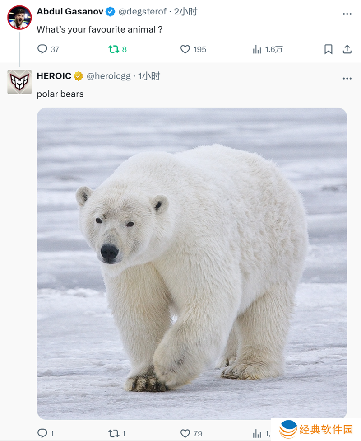View analytics of Abdul Gasanov's tweet
Viewport: 361px width, 441px height.
click(x=257, y=49)
